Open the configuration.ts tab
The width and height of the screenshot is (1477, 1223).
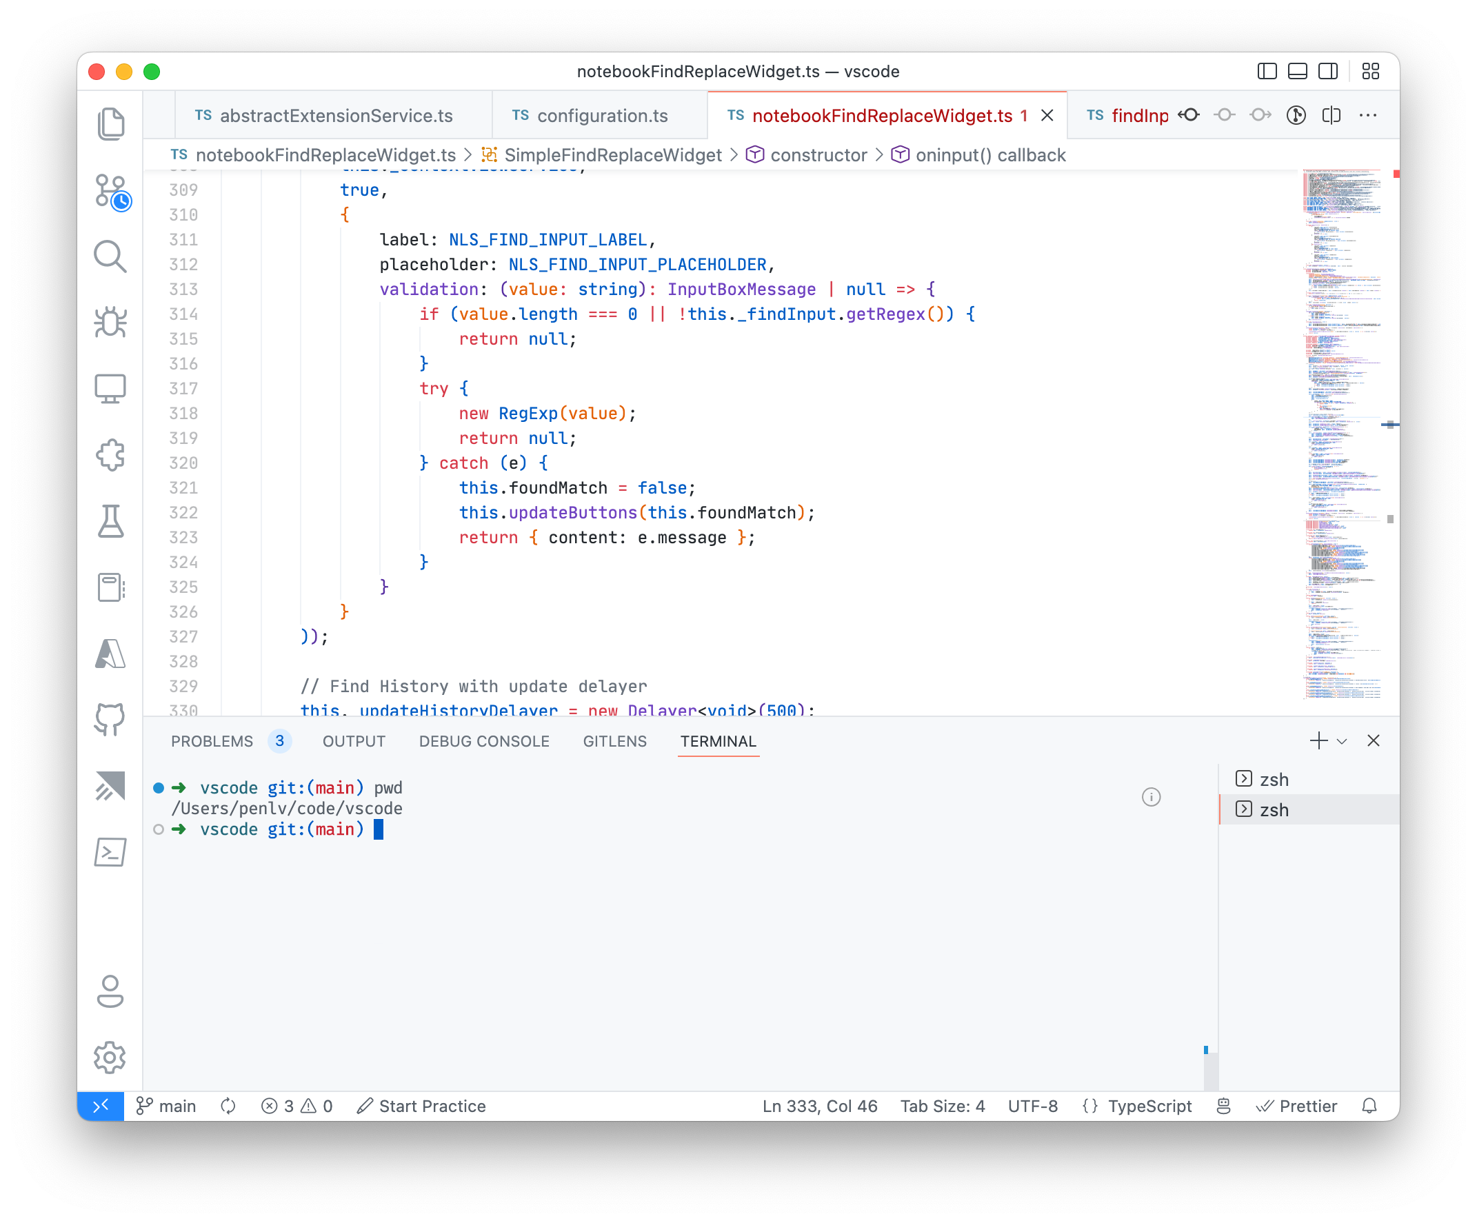(x=601, y=115)
